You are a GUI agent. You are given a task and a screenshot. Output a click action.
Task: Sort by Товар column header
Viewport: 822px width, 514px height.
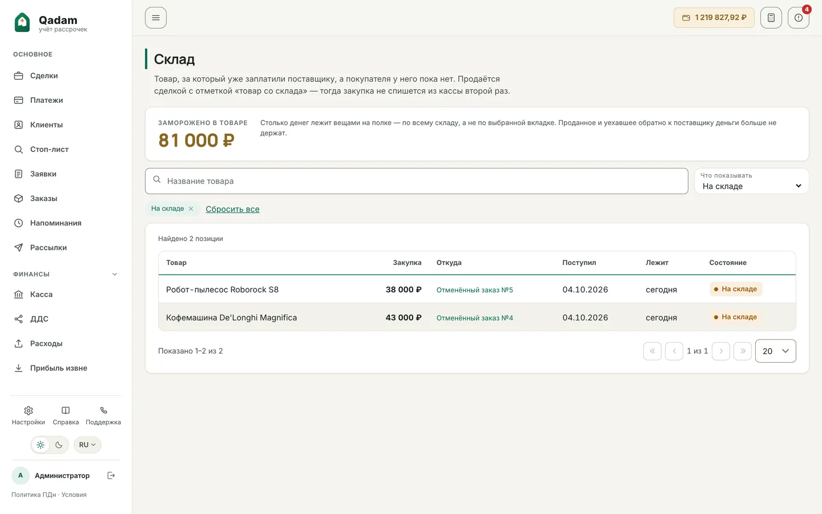coord(176,263)
